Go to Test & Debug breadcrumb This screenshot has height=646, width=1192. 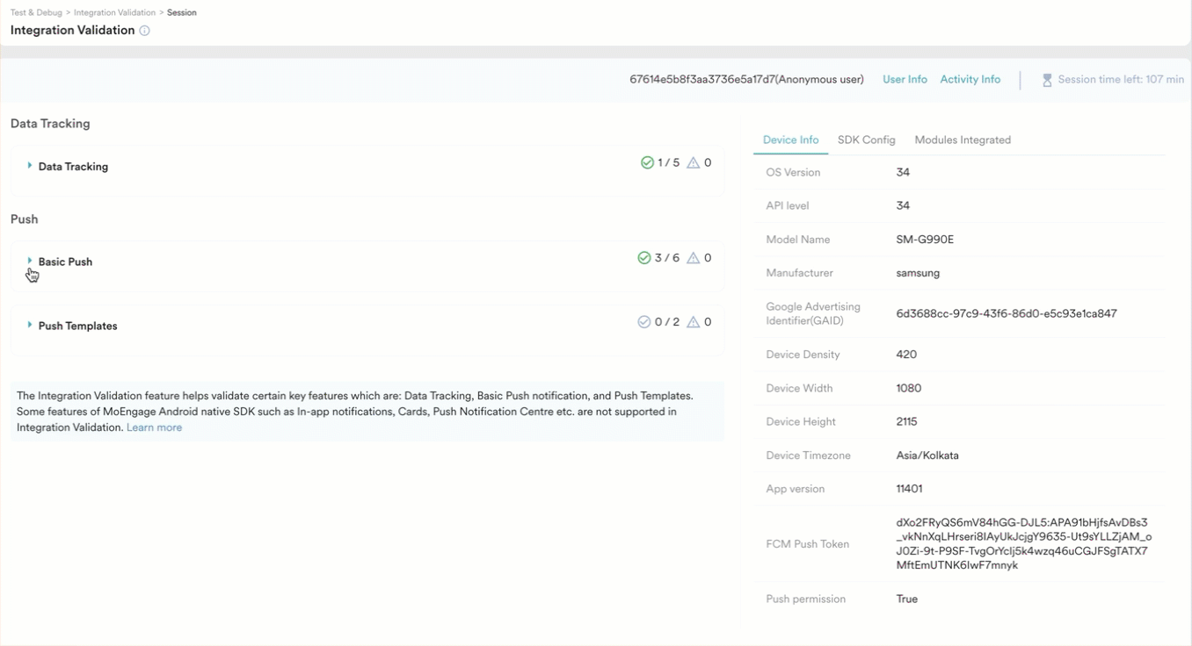coord(35,13)
